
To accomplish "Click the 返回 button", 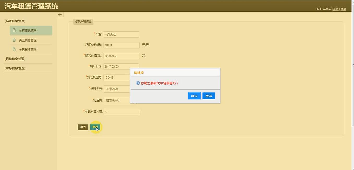I will click(x=83, y=127).
